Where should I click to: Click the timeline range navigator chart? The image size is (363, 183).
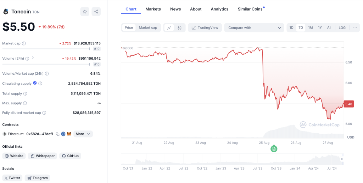coord(232,159)
